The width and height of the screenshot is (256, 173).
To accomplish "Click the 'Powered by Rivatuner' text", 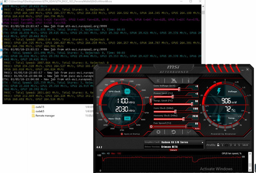I will [223, 134].
